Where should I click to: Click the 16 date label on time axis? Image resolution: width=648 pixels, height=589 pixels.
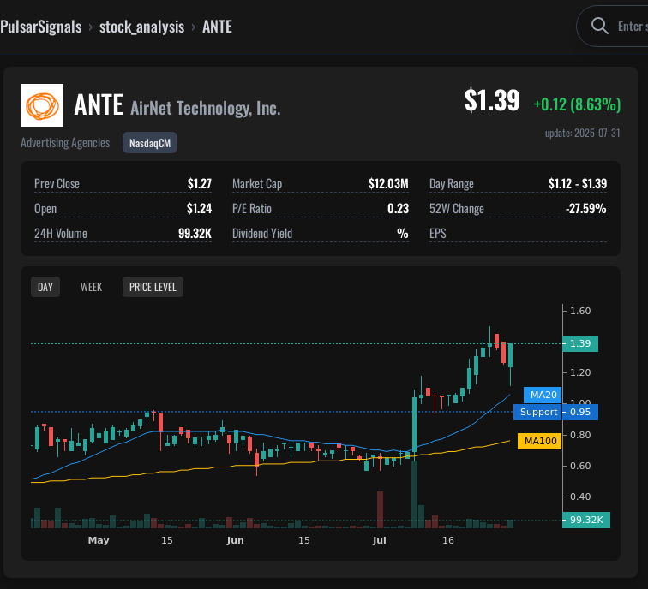tap(448, 540)
